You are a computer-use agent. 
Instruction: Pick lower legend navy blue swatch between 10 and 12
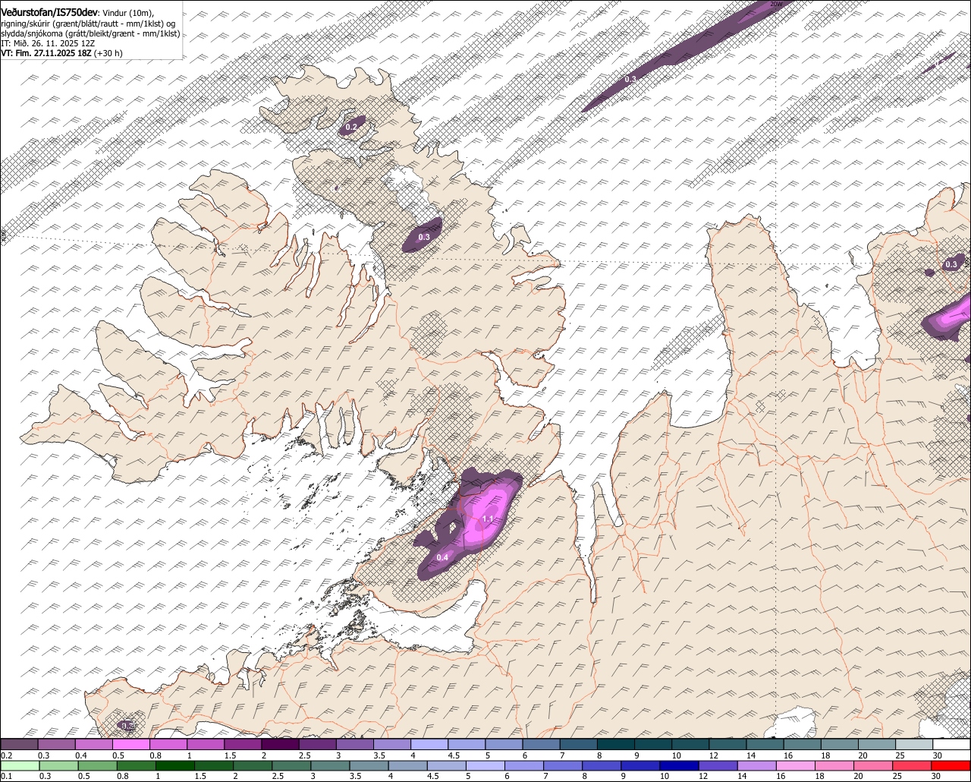coord(679,765)
